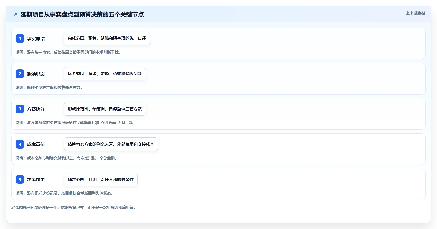Select the 方案拆分 step heading
This screenshot has height=229, width=437.
pos(36,109)
